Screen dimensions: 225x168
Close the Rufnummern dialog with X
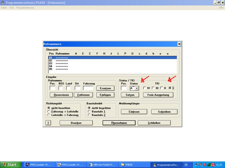pos(179,44)
